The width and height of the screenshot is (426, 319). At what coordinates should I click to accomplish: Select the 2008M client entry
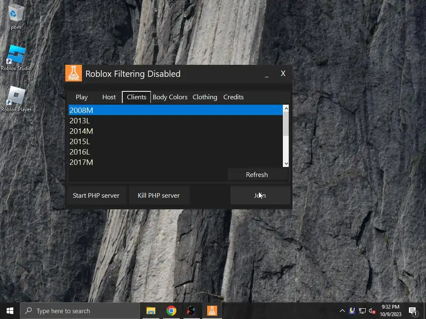point(176,110)
